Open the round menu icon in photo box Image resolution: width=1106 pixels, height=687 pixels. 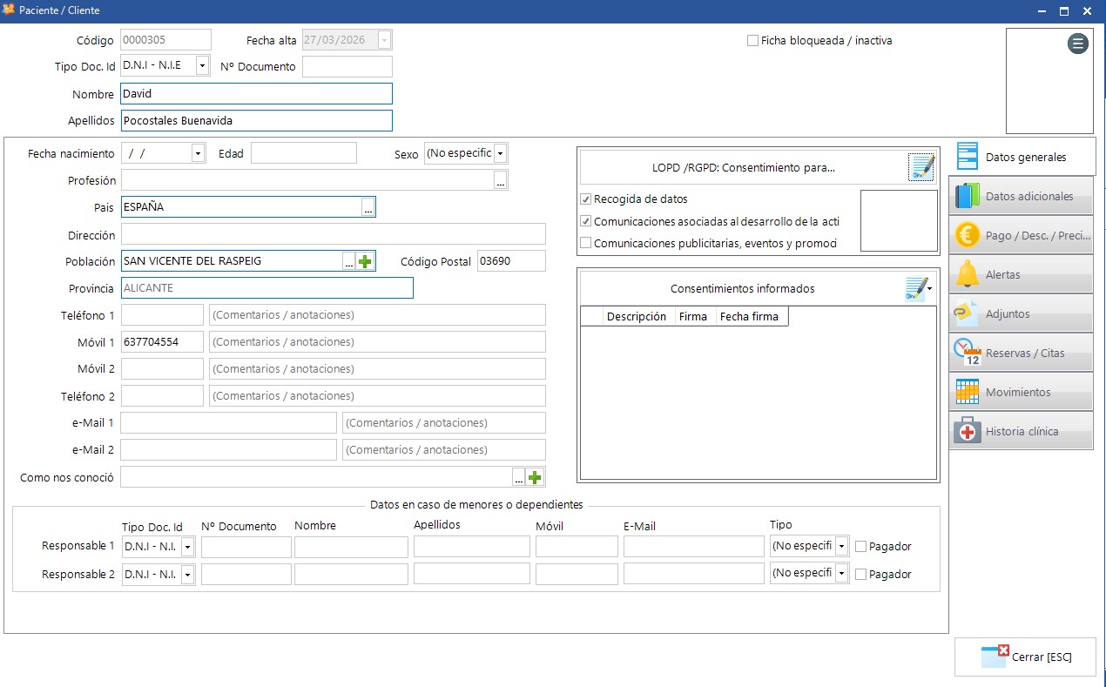[x=1078, y=44]
